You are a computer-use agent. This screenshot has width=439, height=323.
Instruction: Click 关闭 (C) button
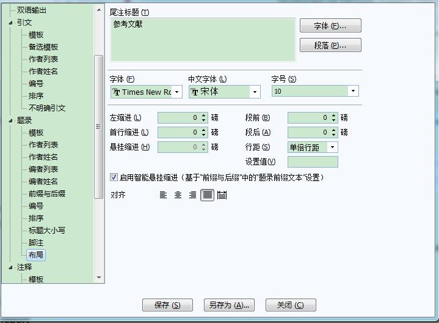[291, 305]
